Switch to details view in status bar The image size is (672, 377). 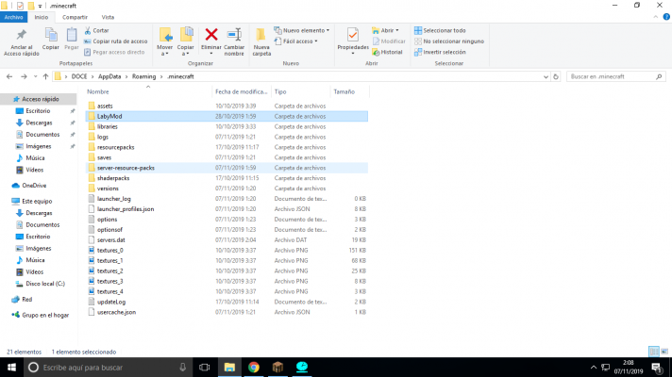coord(656,351)
